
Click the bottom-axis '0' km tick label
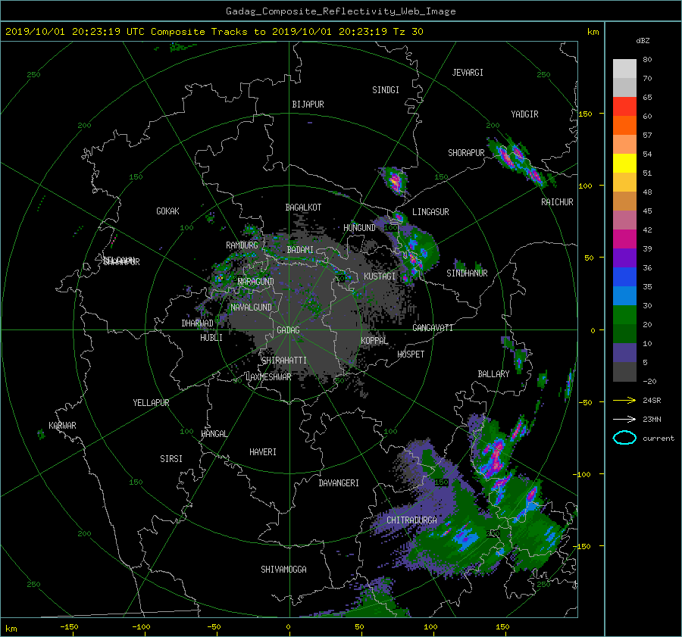tap(288, 627)
